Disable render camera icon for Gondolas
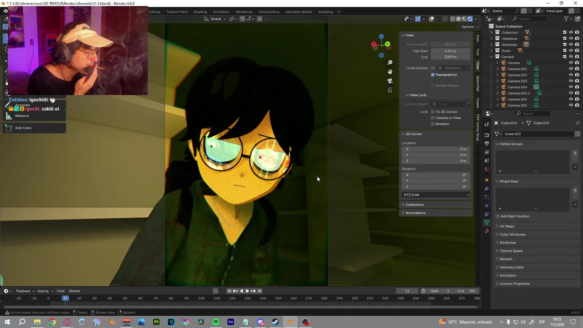 [x=577, y=45]
